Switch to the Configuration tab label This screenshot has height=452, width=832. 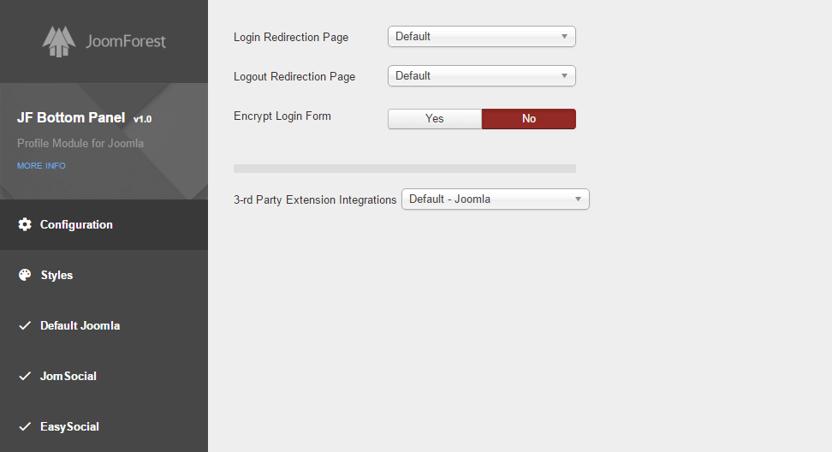[76, 225]
